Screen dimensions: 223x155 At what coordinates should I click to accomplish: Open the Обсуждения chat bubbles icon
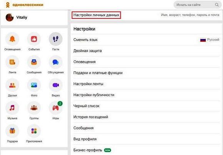coord(56,62)
